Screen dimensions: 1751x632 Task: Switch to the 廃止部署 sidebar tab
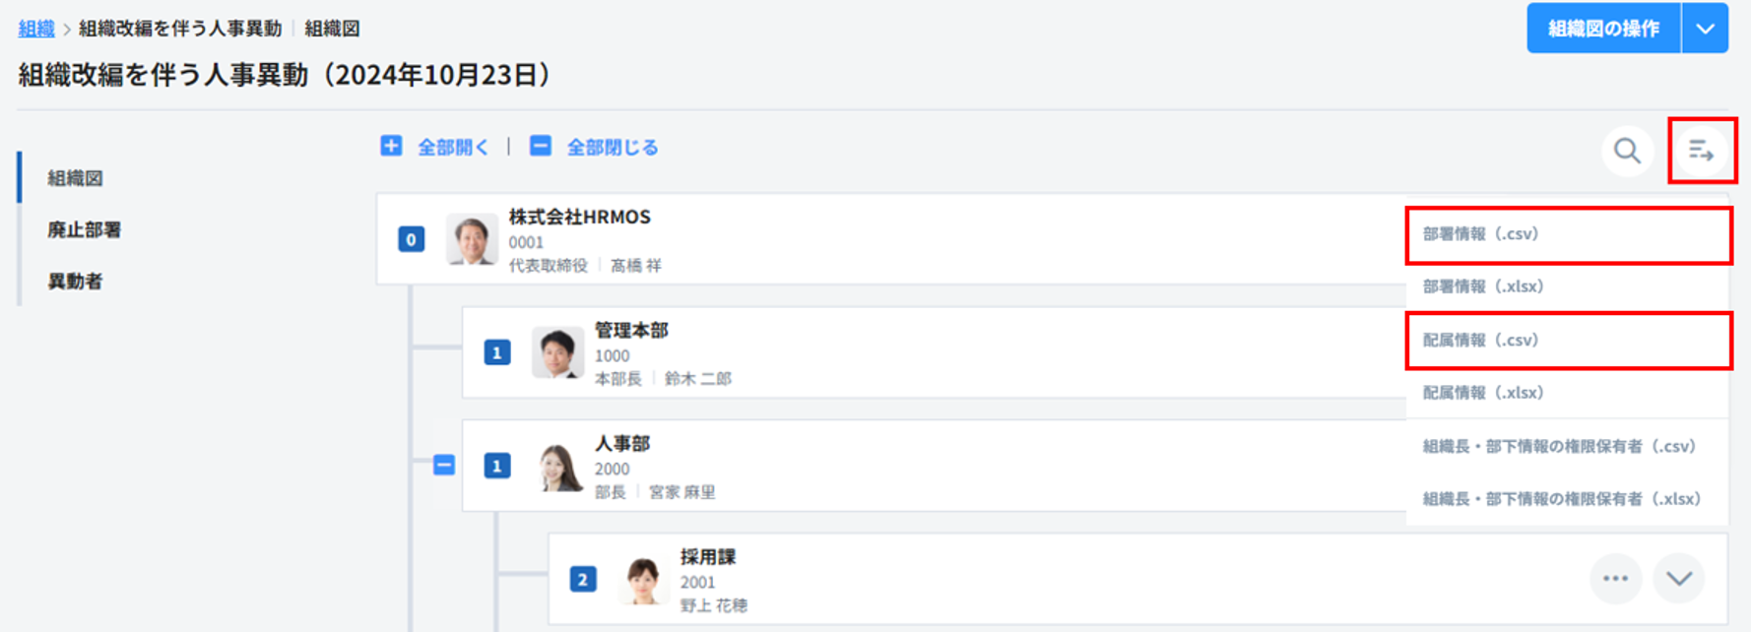pyautogui.click(x=85, y=230)
